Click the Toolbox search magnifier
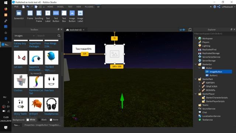Viewport: 236px width, 133px height. click(59, 36)
